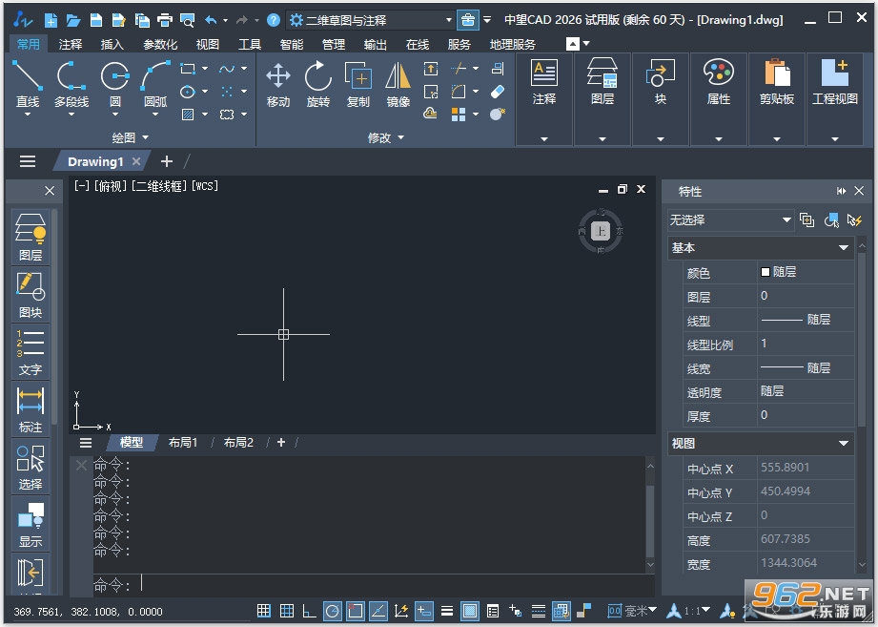878x627 pixels.
Task: Open the 显示 display tool in left sidebar
Action: tap(31, 524)
